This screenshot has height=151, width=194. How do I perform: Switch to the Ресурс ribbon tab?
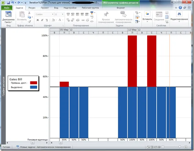[32, 8]
